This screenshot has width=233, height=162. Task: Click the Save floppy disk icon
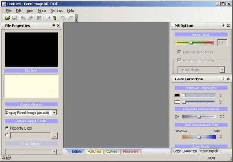point(15,18)
